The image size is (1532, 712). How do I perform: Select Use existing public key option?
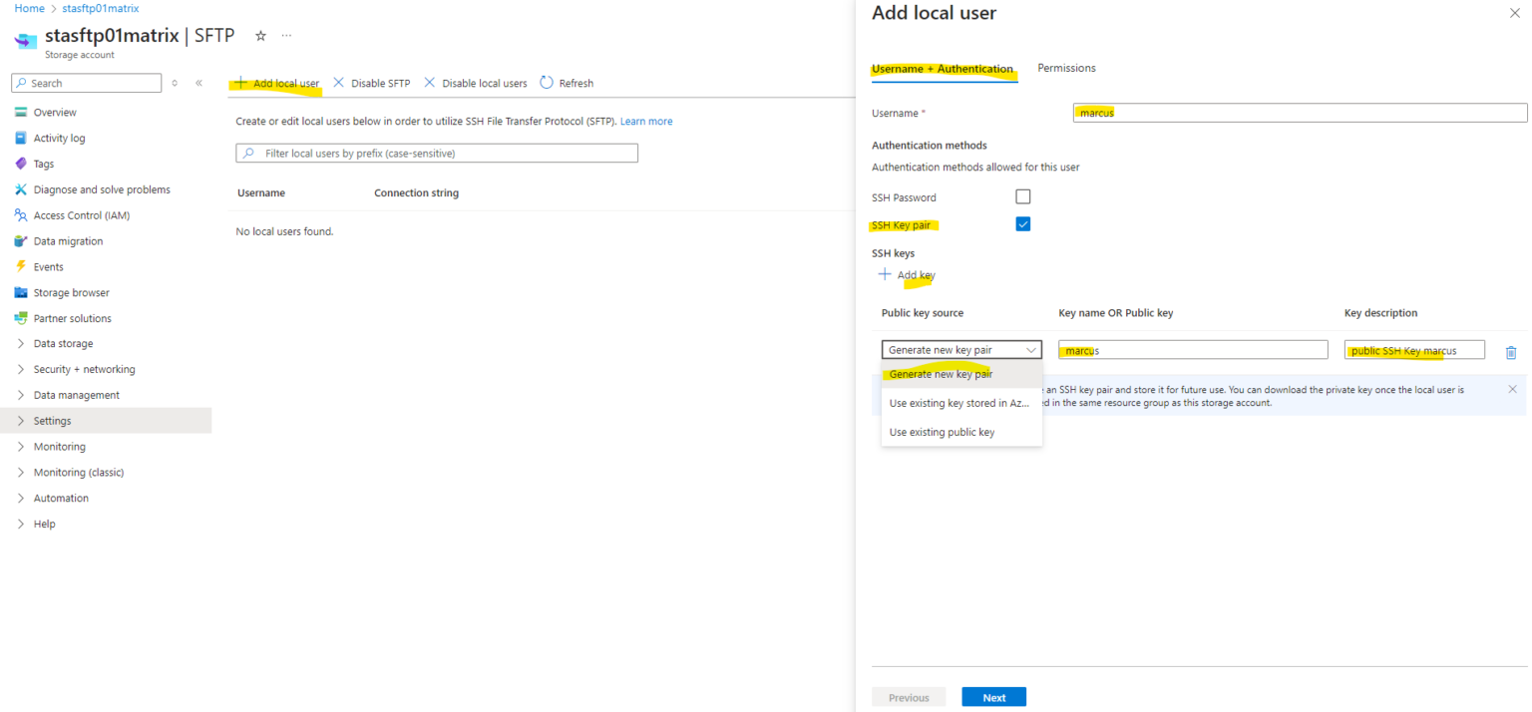pos(942,433)
